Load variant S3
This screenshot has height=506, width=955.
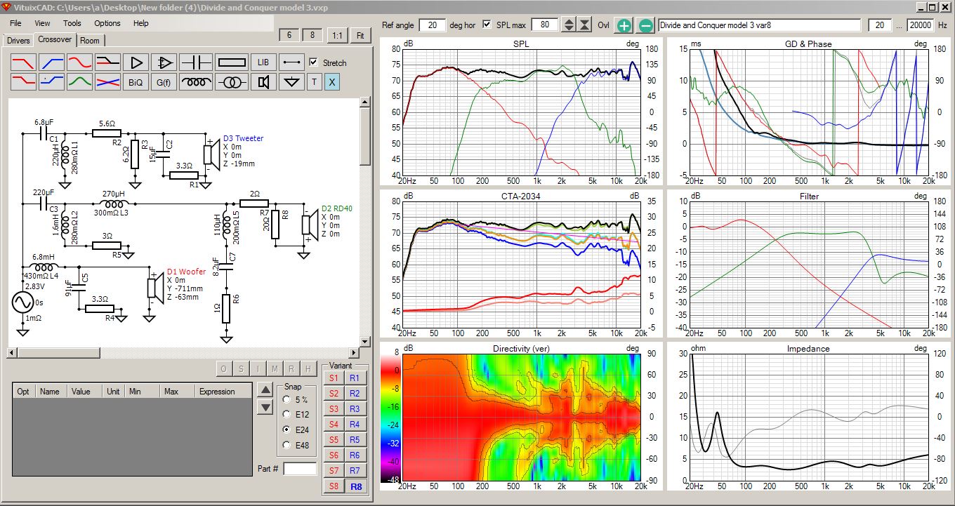tap(334, 409)
